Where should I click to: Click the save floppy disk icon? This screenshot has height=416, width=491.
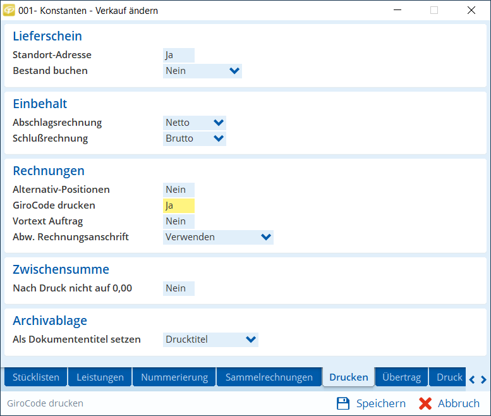[343, 403]
